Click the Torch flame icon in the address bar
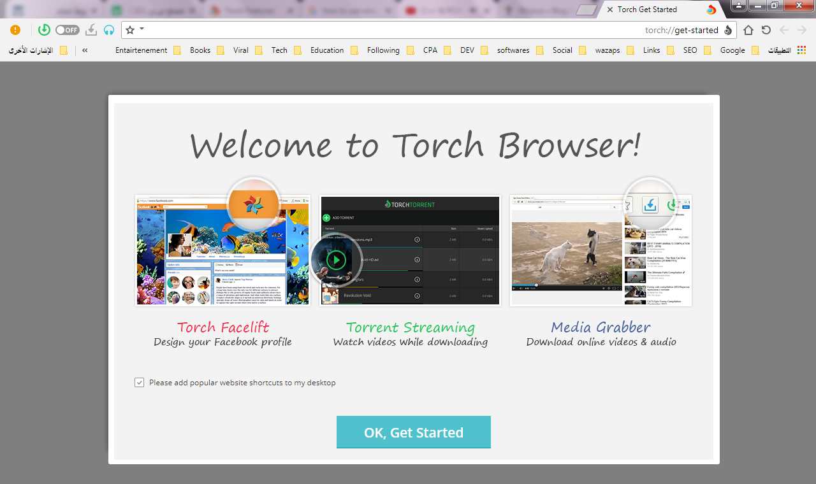 [728, 30]
